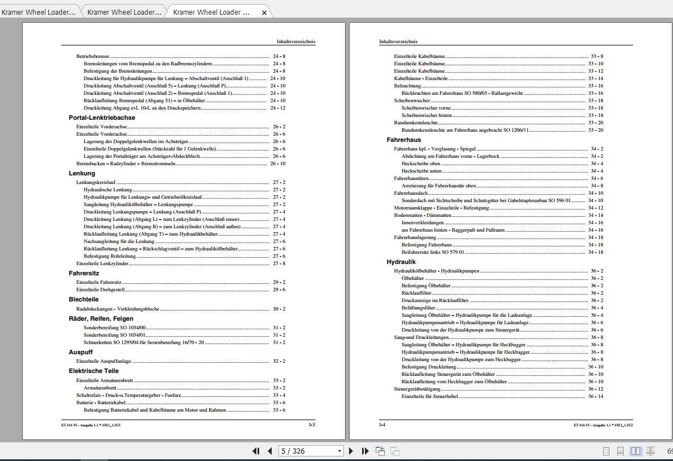Click the Elektrische Teile section heading
Image resolution: width=673 pixels, height=461 pixels.
(94, 371)
